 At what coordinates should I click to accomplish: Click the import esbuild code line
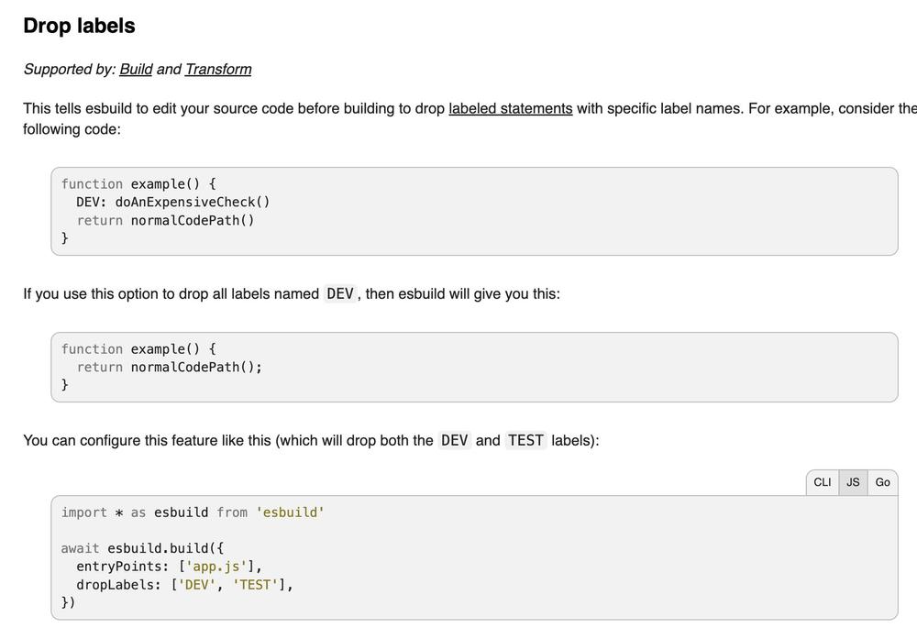coord(193,512)
